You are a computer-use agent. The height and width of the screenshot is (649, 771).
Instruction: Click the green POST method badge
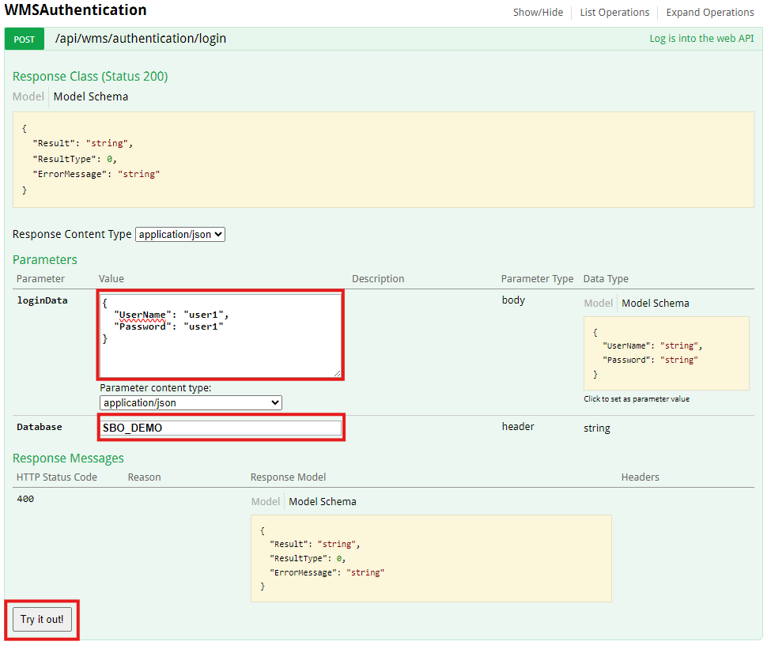(25, 39)
